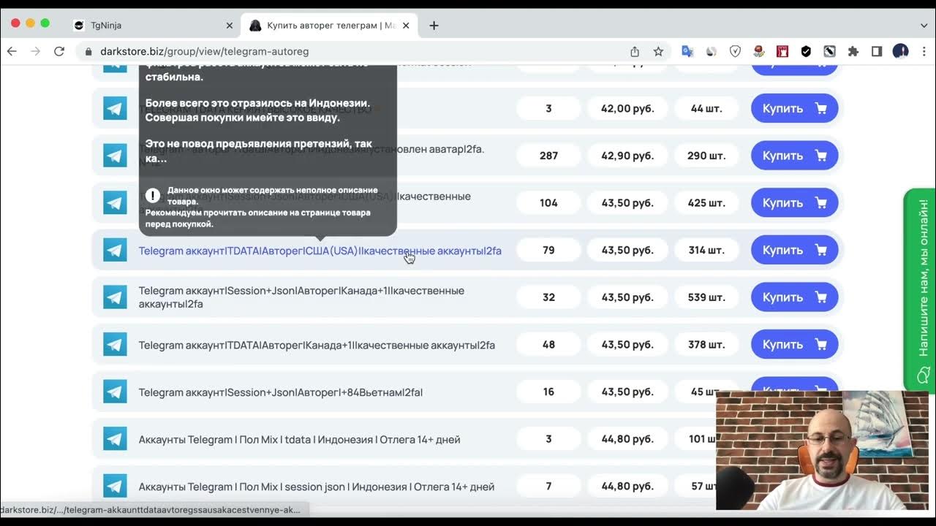Buy the item priced 42,90 руб.
The image size is (936, 526).
[x=794, y=156]
